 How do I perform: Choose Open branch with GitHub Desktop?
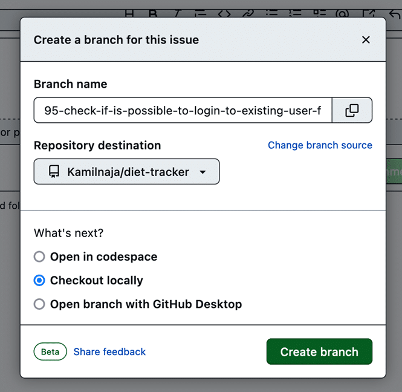pyautogui.click(x=39, y=304)
